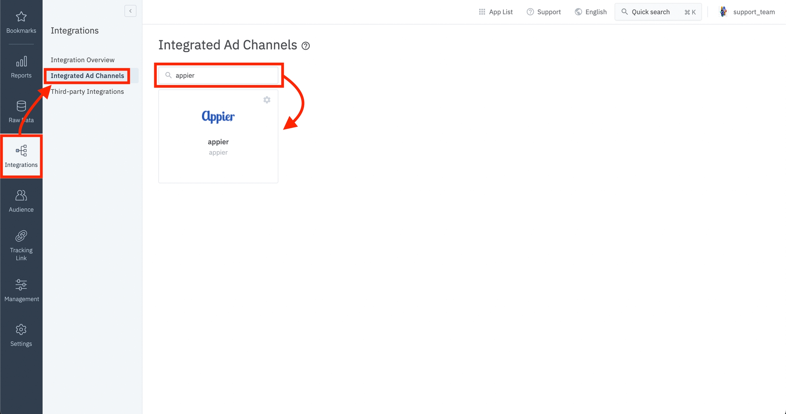Open Raw Data database icon
Screen dimensions: 786x414
(x=21, y=106)
